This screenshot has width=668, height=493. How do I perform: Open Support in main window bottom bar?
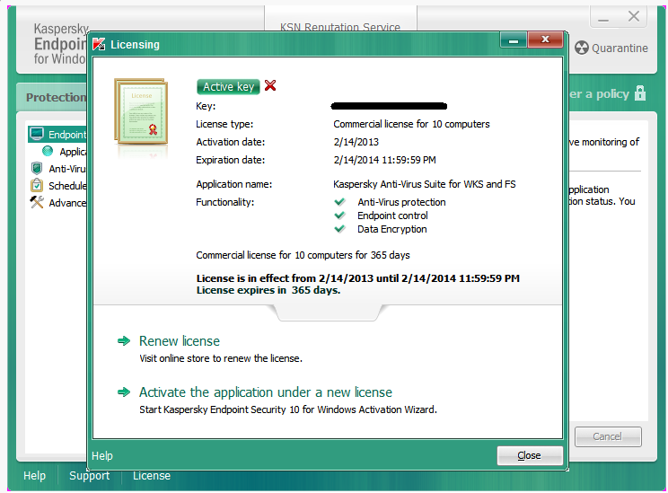90,476
